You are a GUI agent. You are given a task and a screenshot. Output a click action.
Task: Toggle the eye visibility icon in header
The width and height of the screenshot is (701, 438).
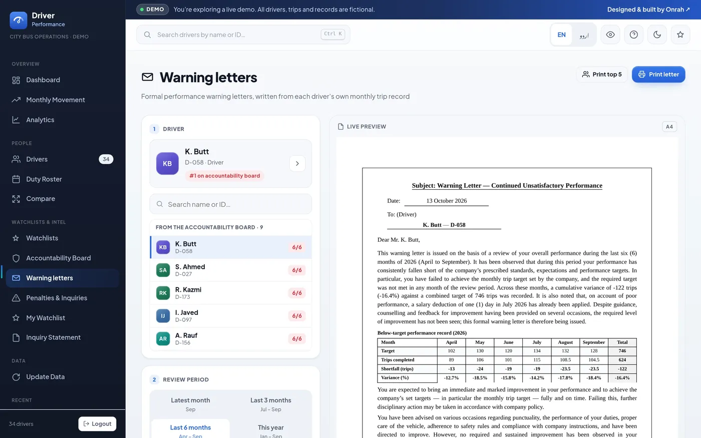click(x=610, y=35)
